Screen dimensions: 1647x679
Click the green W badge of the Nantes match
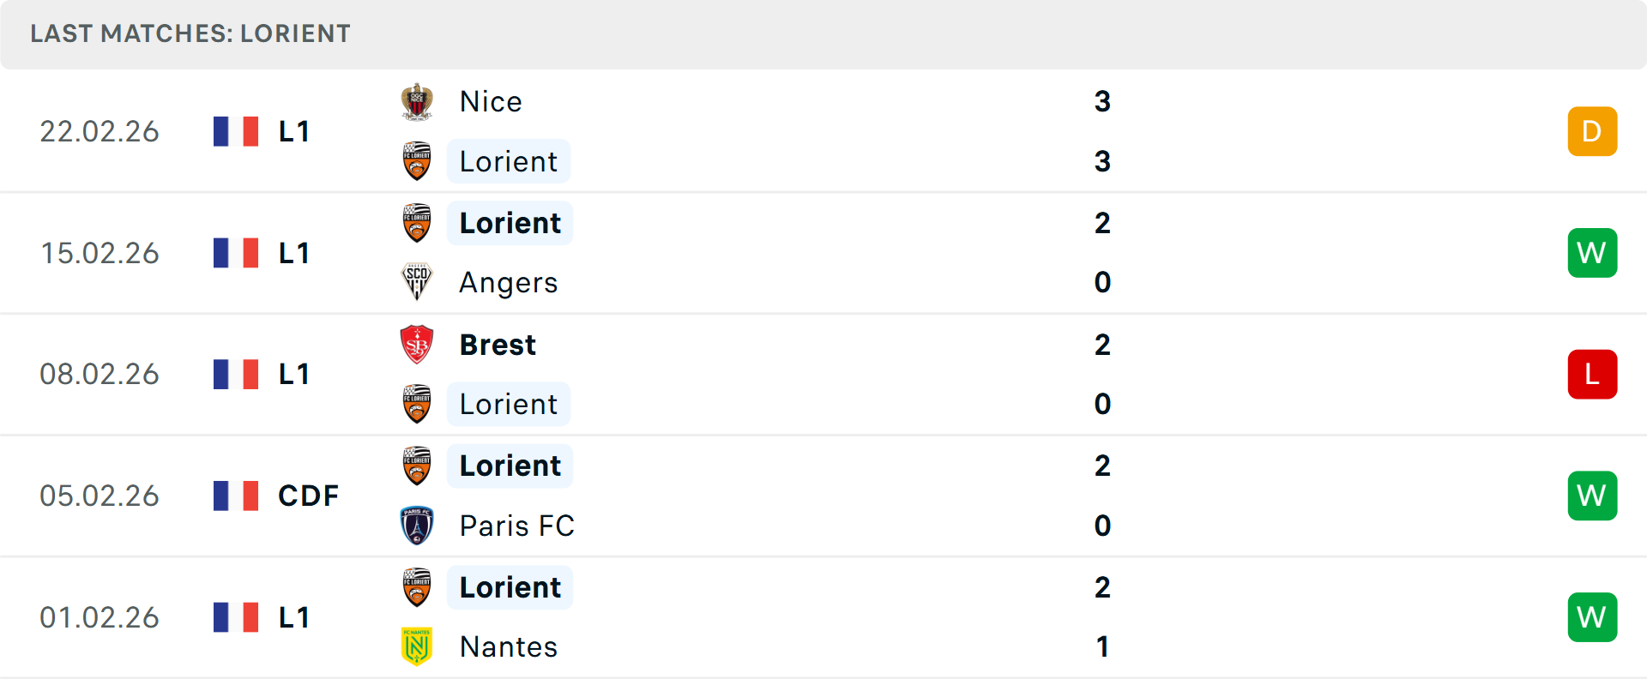(1592, 617)
